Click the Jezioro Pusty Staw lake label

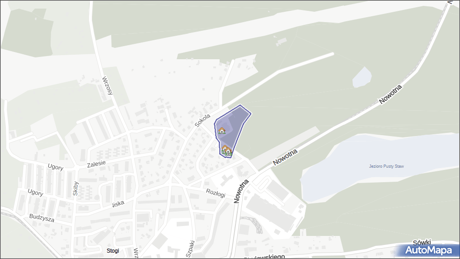pos(386,166)
